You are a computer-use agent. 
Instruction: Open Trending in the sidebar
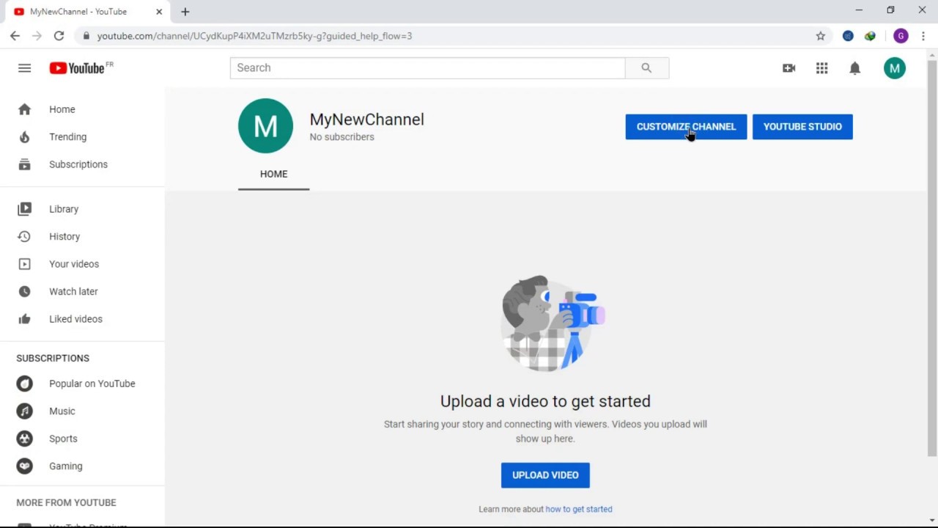[82, 137]
